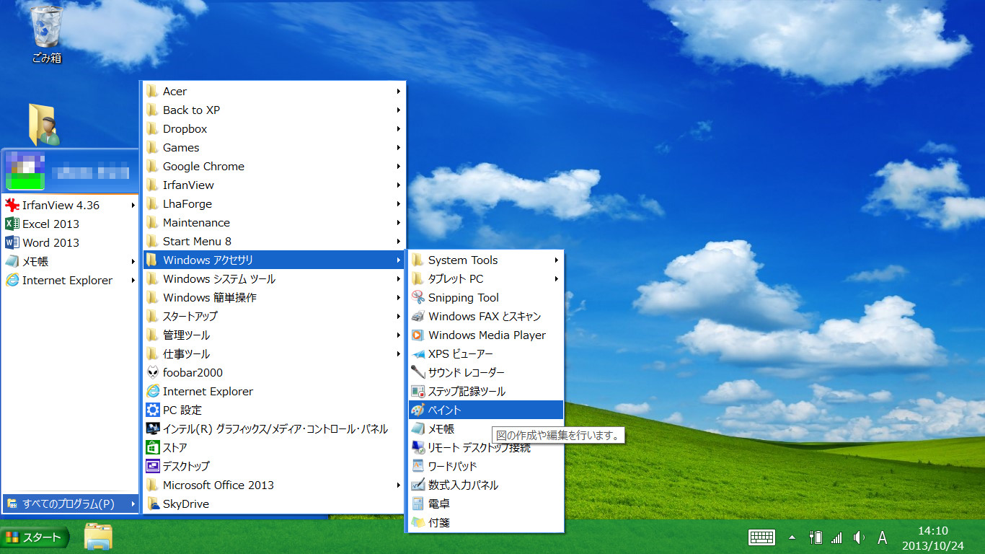985x554 pixels.
Task: Open リモート デスクトップ接続
Action: tap(485, 447)
